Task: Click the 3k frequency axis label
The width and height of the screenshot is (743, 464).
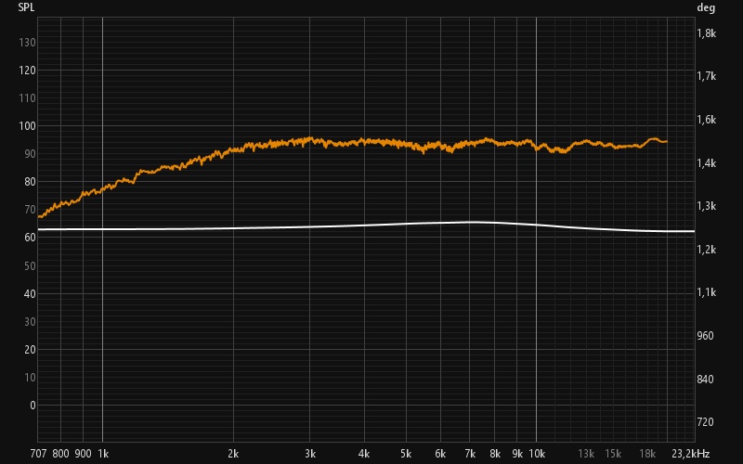Action: coord(310,454)
